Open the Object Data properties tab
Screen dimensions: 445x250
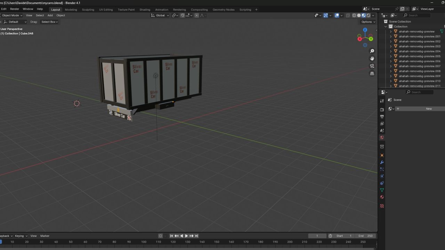tap(382, 190)
